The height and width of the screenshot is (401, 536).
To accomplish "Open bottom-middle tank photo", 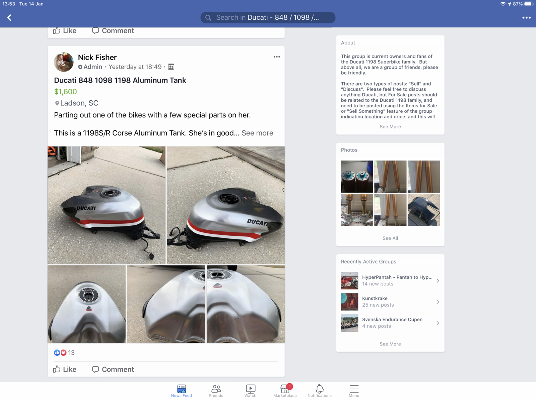I will coord(166,304).
